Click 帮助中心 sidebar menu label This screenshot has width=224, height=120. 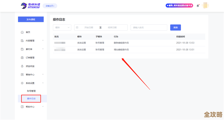(x=30, y=107)
